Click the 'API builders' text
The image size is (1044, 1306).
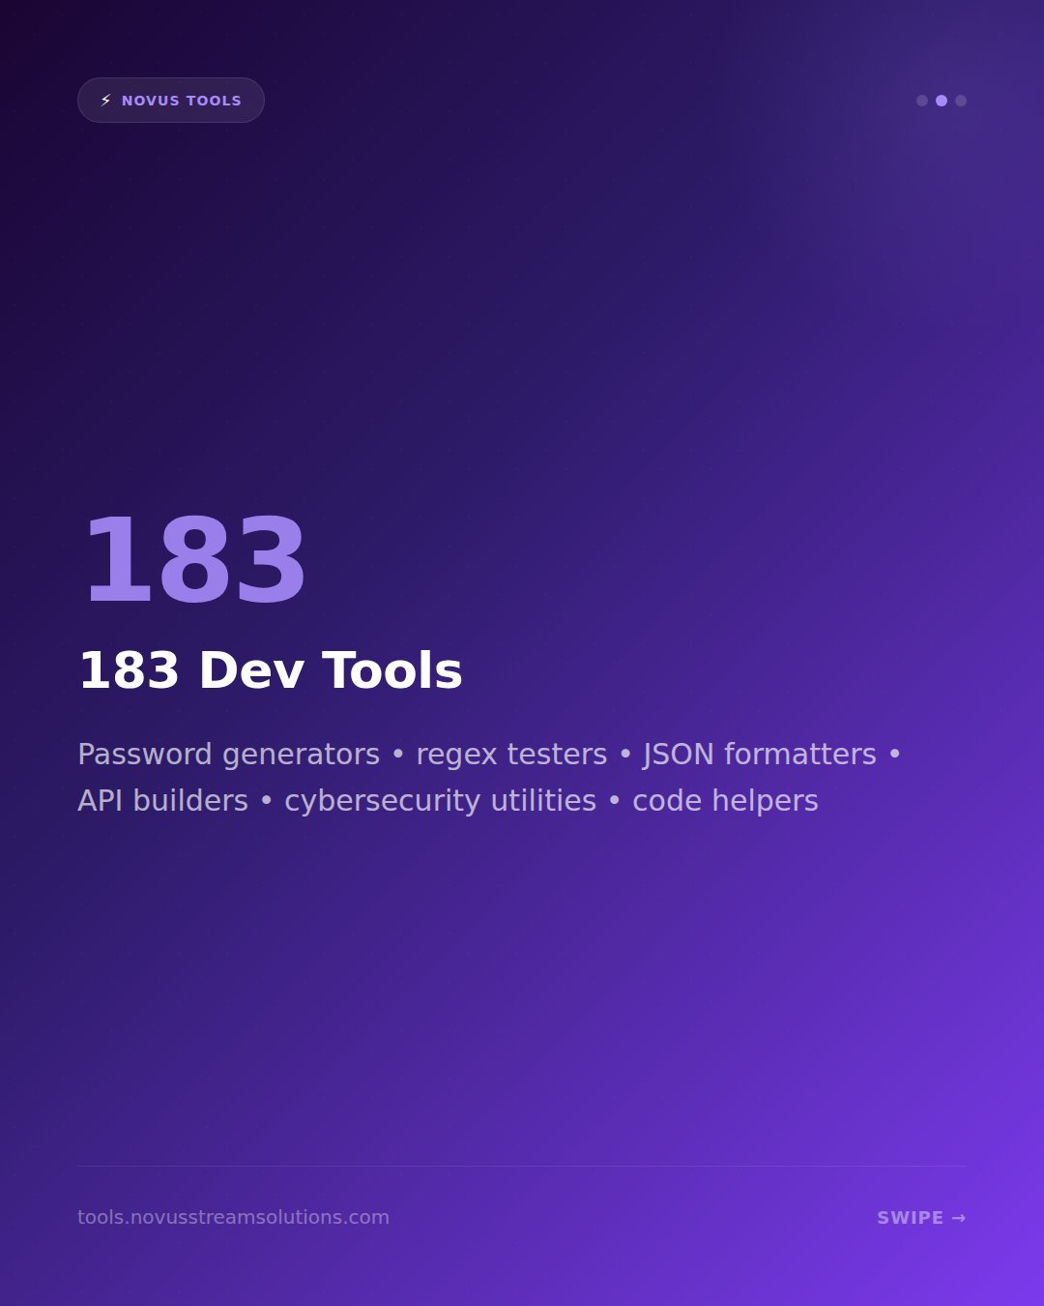coord(162,801)
